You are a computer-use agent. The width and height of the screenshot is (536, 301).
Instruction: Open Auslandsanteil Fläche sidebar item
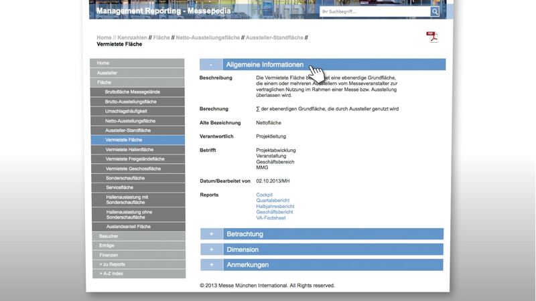[139, 227]
